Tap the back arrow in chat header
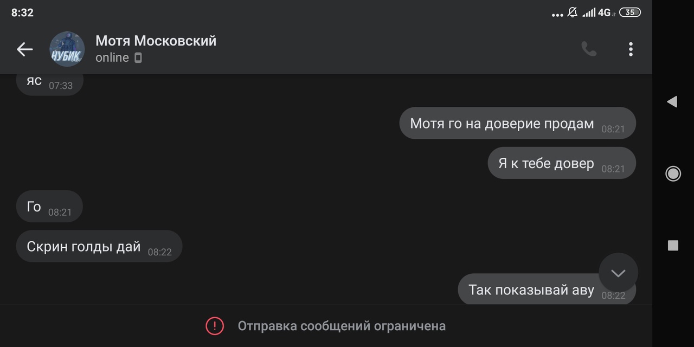Screen dimensions: 694x347 25,49
